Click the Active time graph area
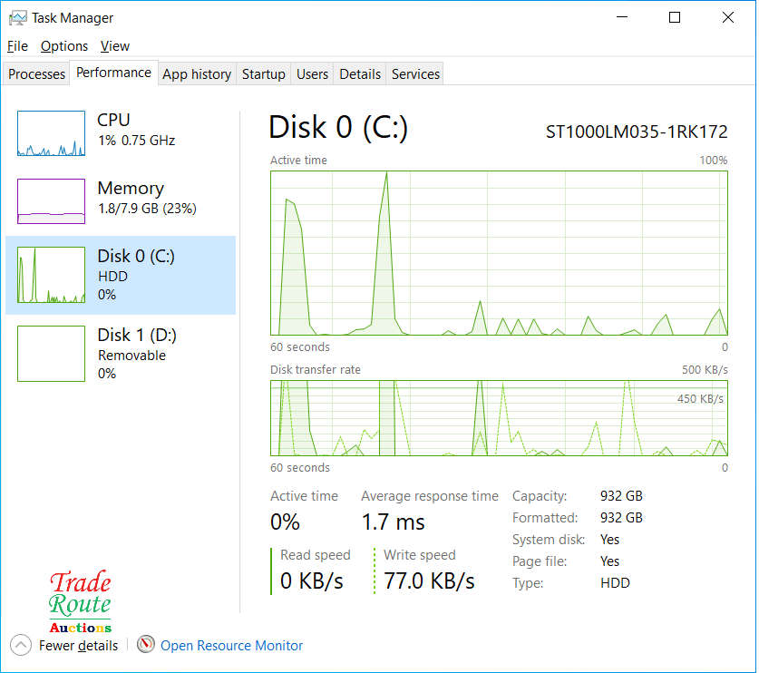The width and height of the screenshot is (759, 673). [499, 253]
